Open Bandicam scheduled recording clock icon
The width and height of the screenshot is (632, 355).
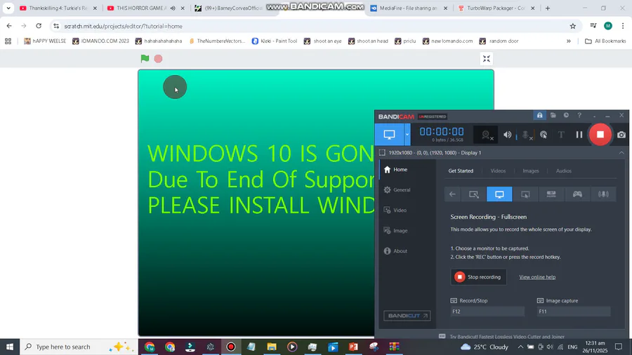click(566, 116)
